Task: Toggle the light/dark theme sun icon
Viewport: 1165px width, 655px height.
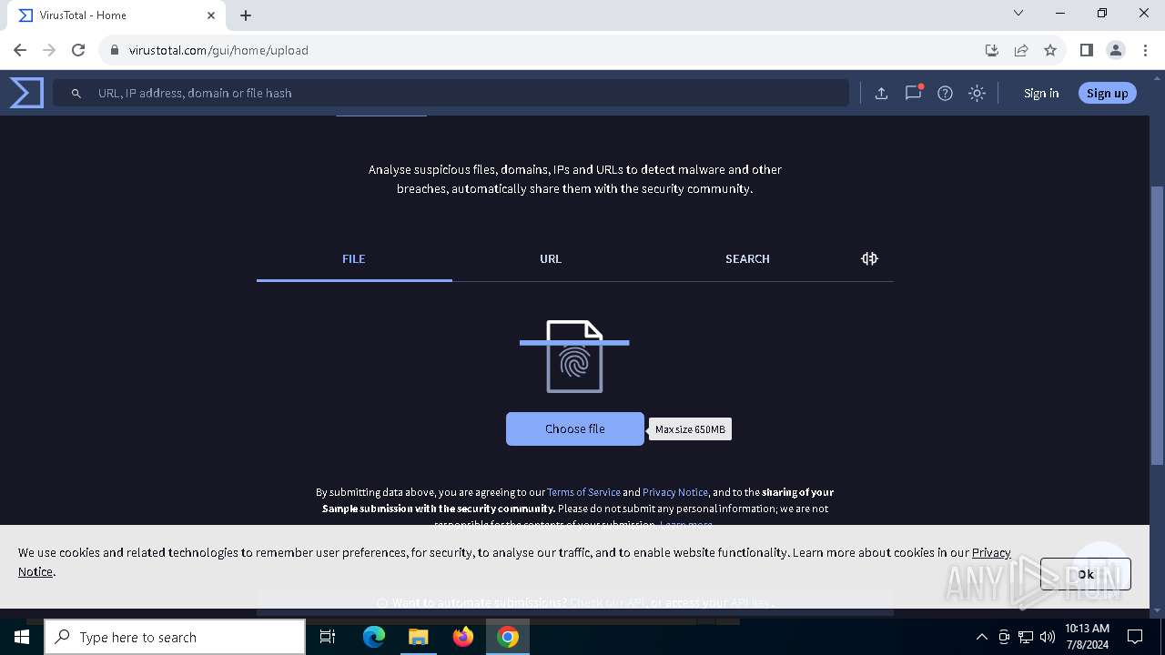Action: click(x=977, y=93)
